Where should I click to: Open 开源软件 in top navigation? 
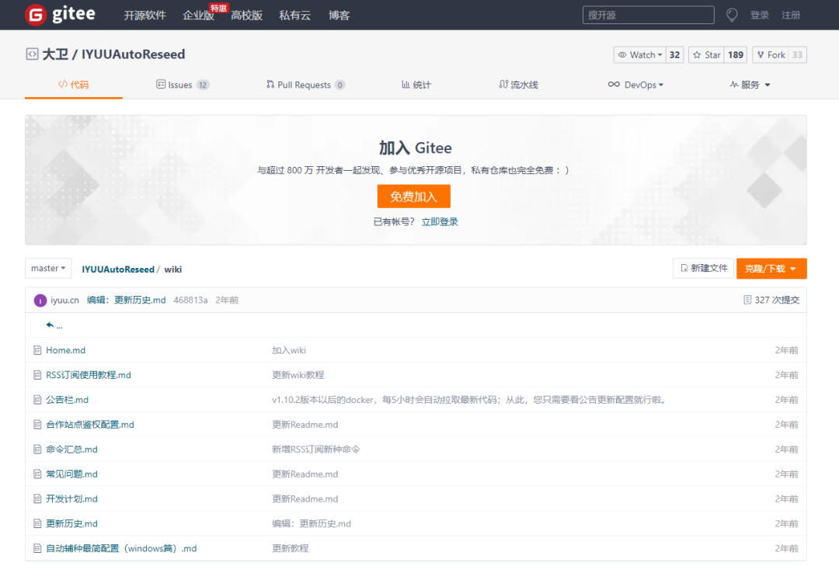(145, 16)
